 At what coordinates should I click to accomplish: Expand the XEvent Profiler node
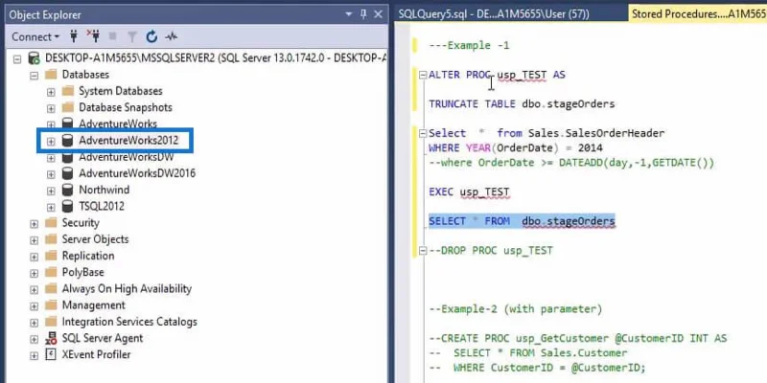(x=34, y=355)
